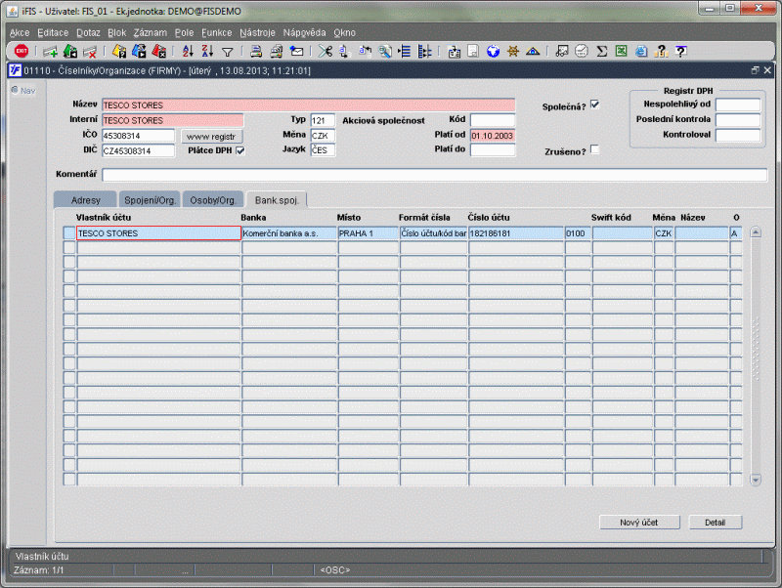Select the Bank.spoj. tab
This screenshot has height=588, width=782.
click(x=277, y=200)
